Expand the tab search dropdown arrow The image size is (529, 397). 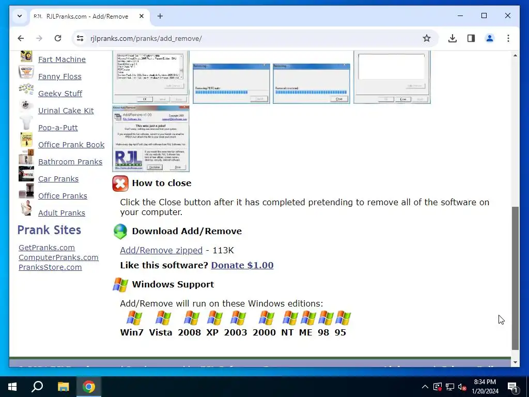pos(20,16)
